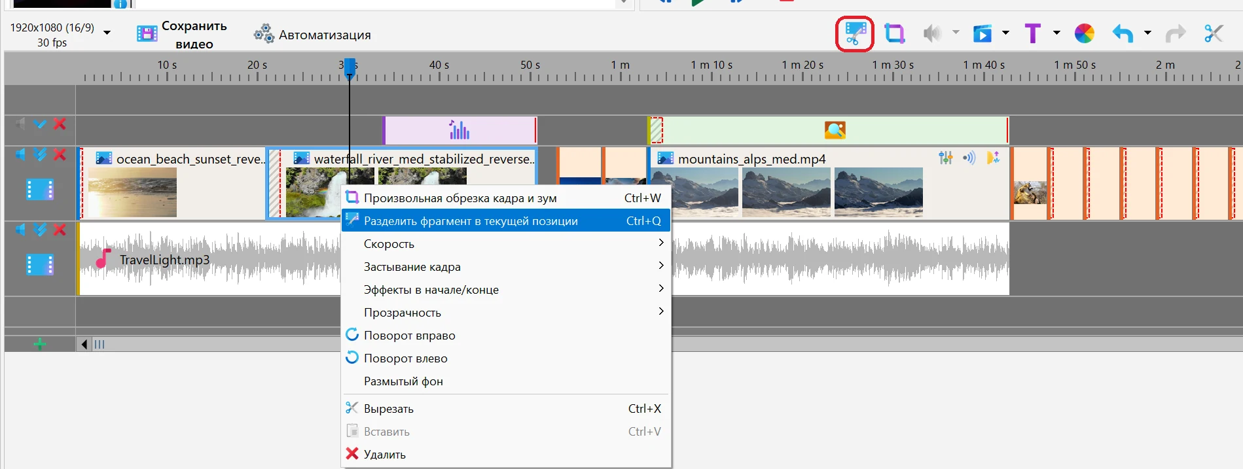Toggle the TravelLight.mp3 track checkmark
The width and height of the screenshot is (1243, 469).
point(40,230)
